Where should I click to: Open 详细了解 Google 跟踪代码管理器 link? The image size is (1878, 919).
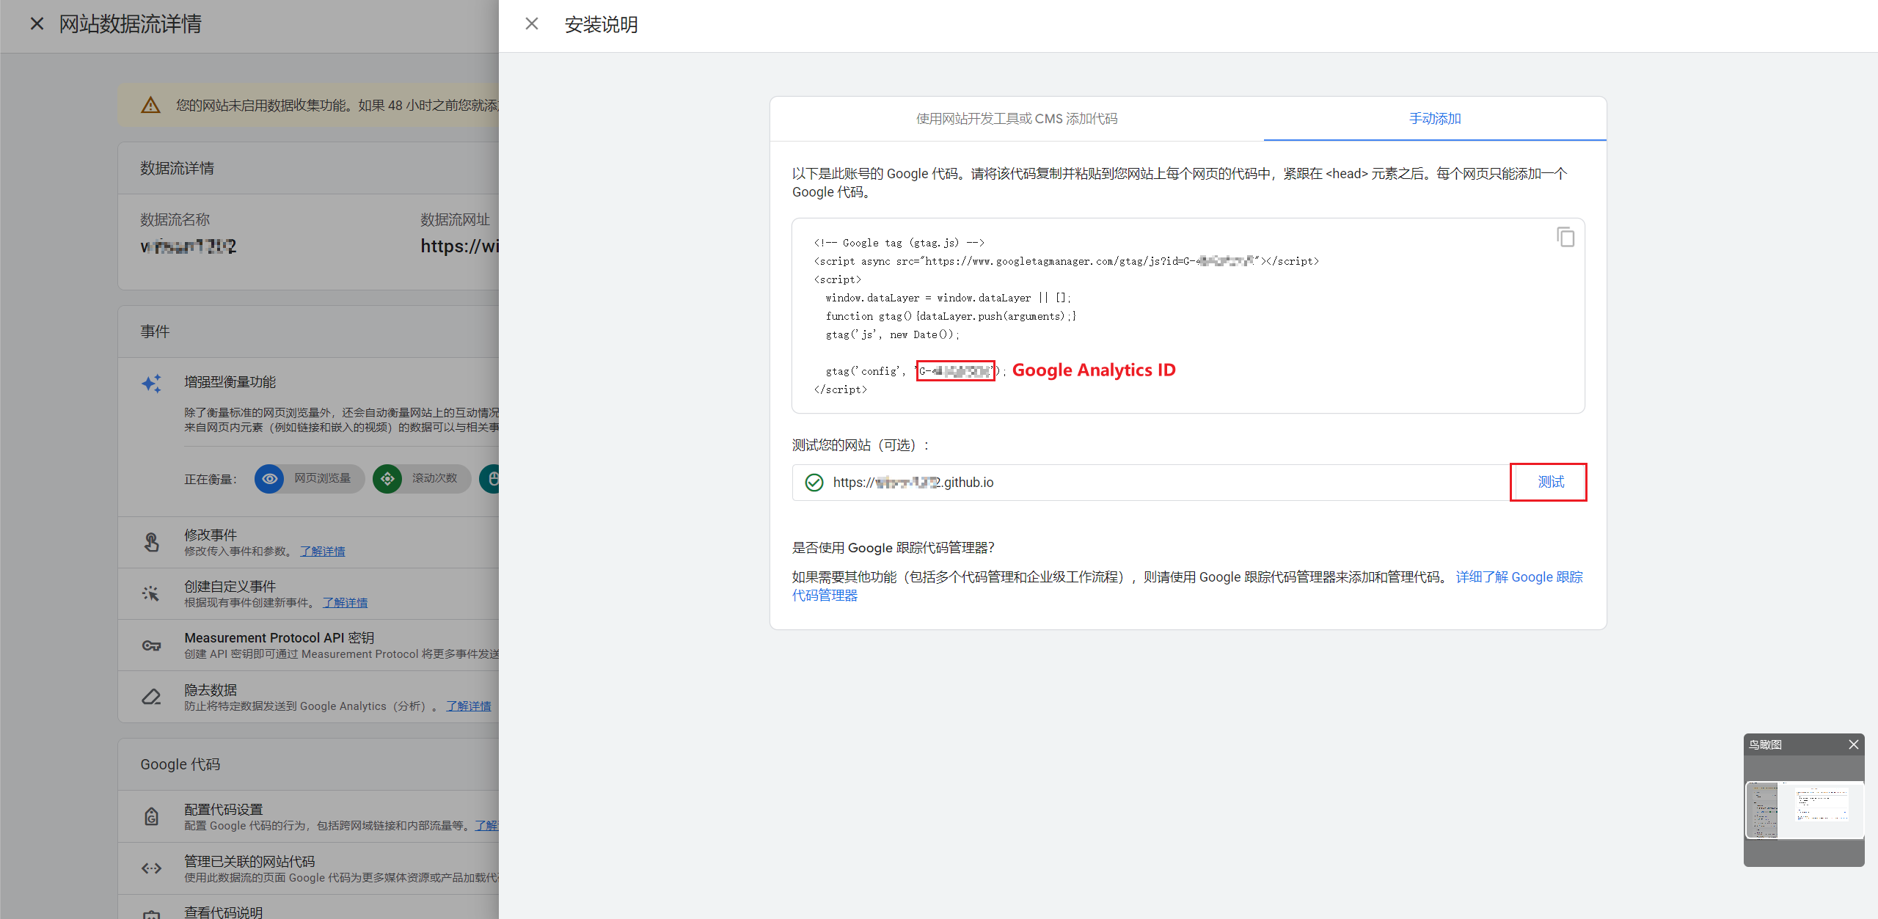pos(1519,577)
